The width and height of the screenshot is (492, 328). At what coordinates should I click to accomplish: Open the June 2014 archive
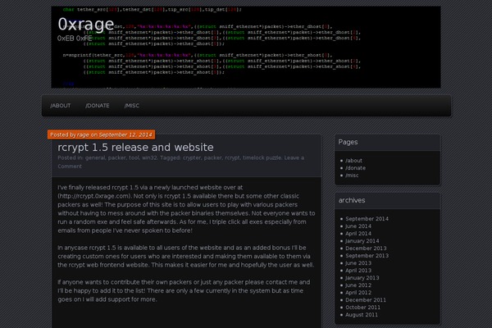tap(358, 226)
